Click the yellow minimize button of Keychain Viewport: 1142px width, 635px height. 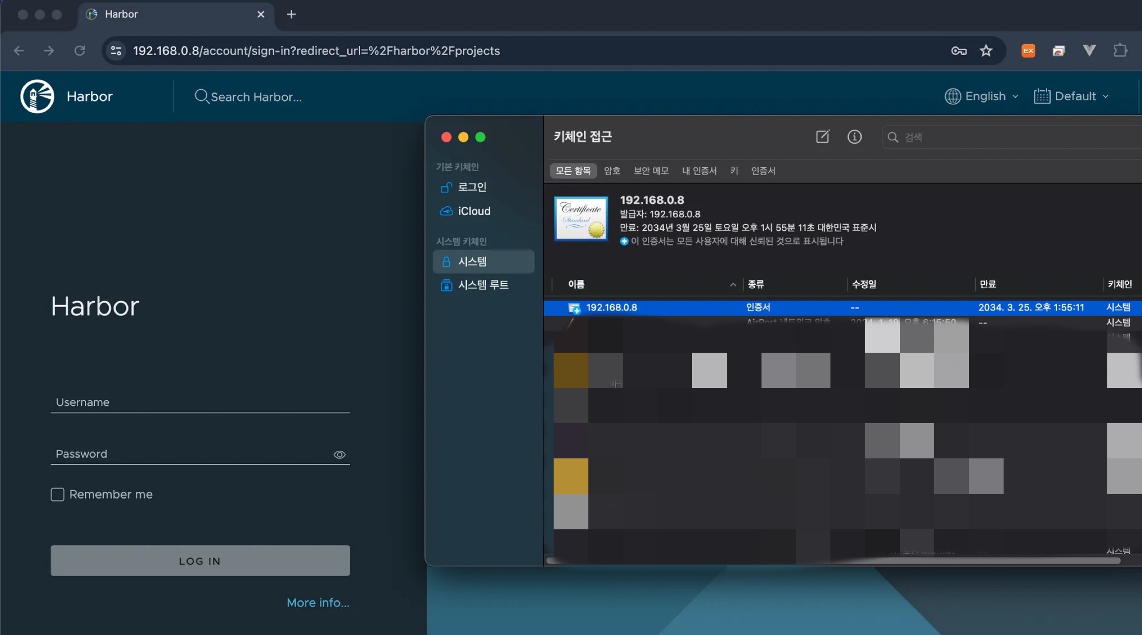463,137
